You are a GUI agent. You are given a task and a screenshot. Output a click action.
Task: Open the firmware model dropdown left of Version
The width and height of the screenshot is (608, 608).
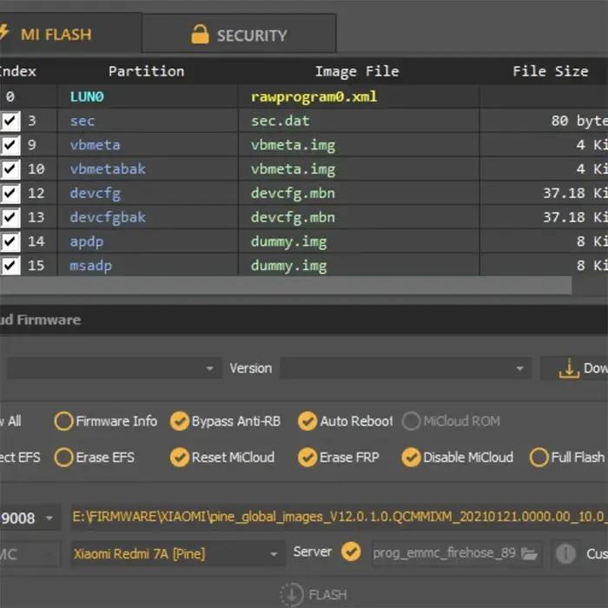(x=115, y=368)
